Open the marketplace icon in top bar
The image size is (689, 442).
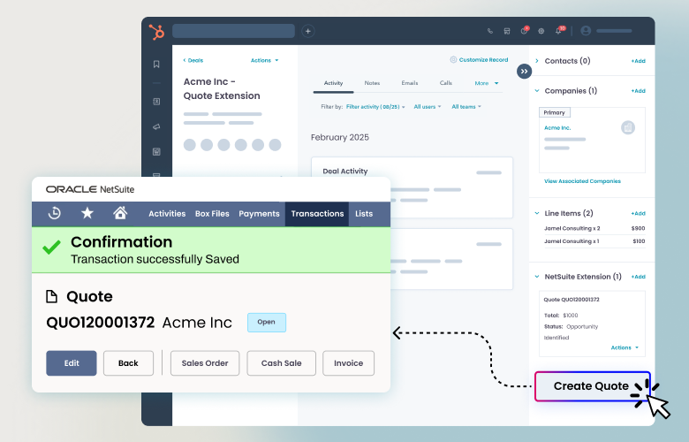pos(507,31)
